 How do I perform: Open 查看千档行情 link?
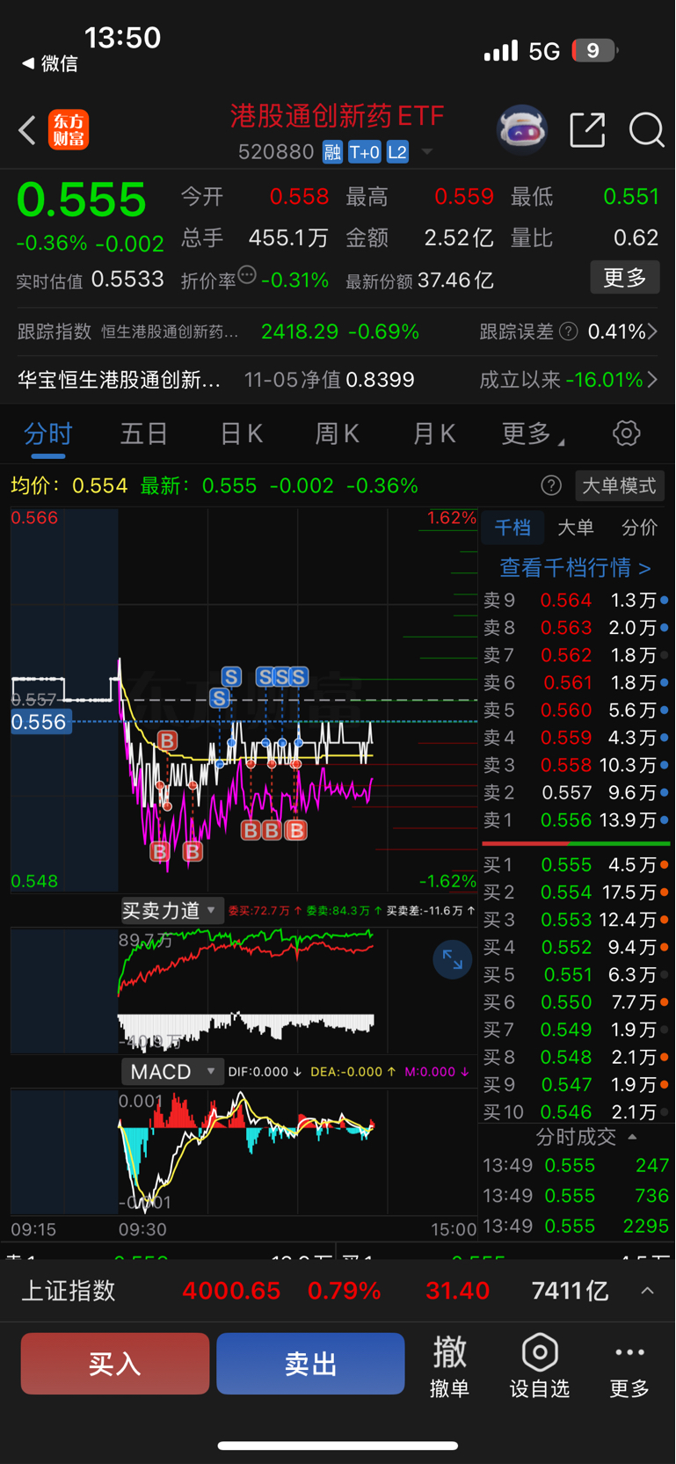[x=576, y=568]
